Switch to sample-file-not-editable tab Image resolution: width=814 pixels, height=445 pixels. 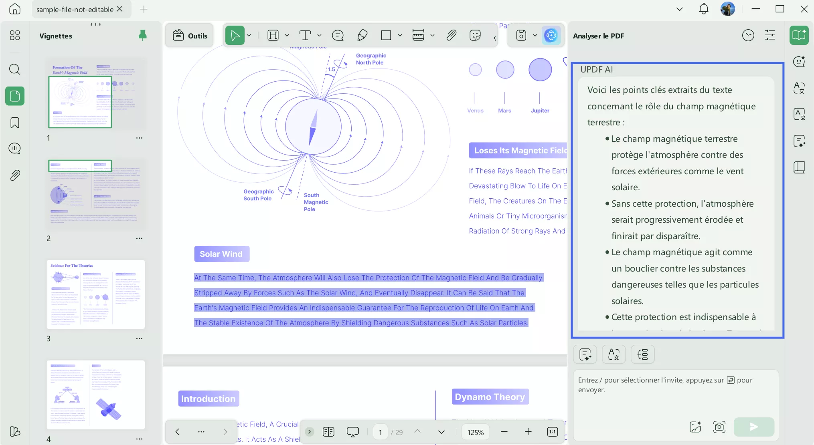click(x=75, y=9)
